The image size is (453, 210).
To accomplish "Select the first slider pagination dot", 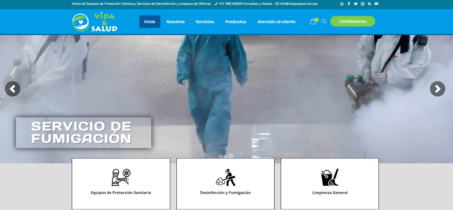I will [x=221, y=156].
